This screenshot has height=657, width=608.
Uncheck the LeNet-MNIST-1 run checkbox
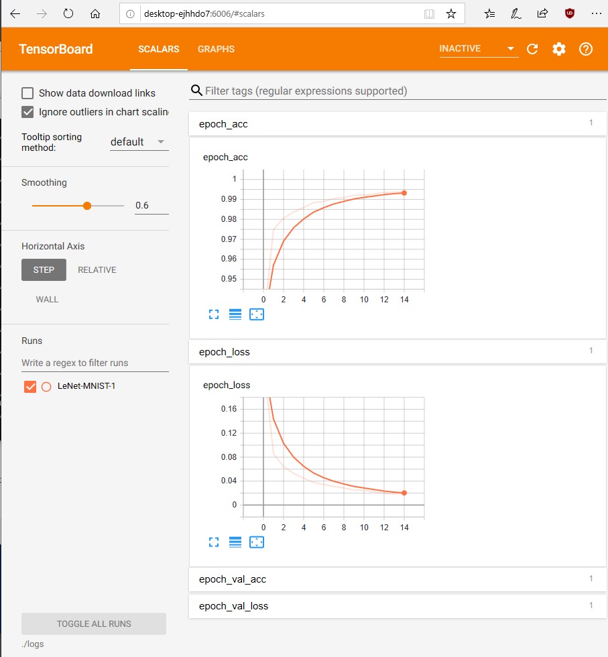(x=29, y=386)
